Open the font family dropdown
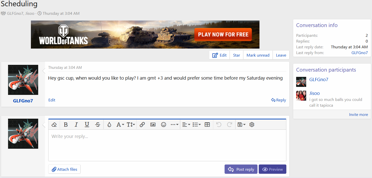The image size is (372, 178). point(120,124)
